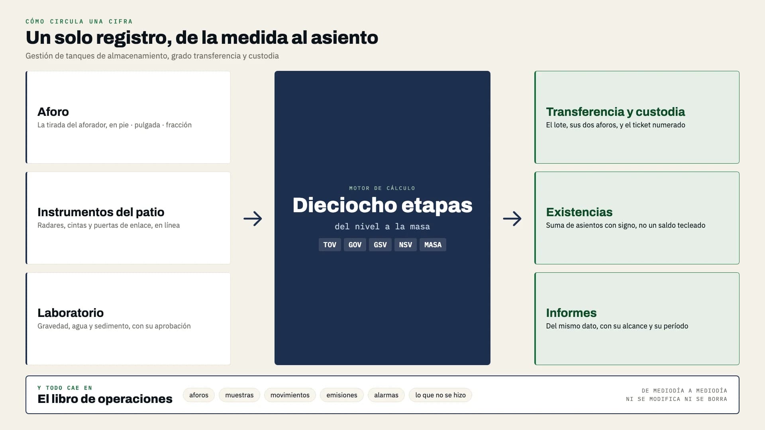Select the movimientos pill

(290, 395)
